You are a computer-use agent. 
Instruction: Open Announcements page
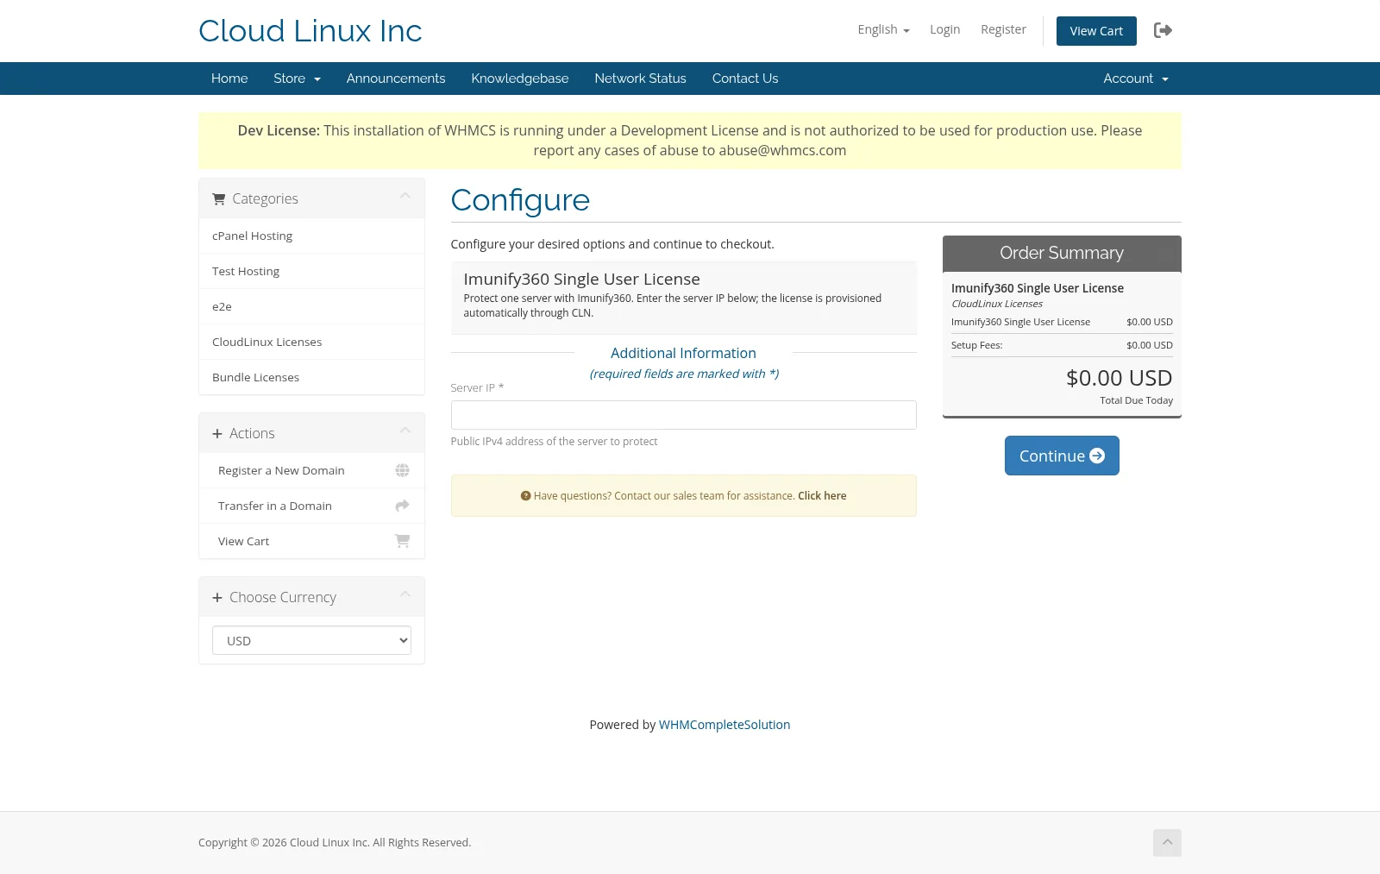click(396, 79)
